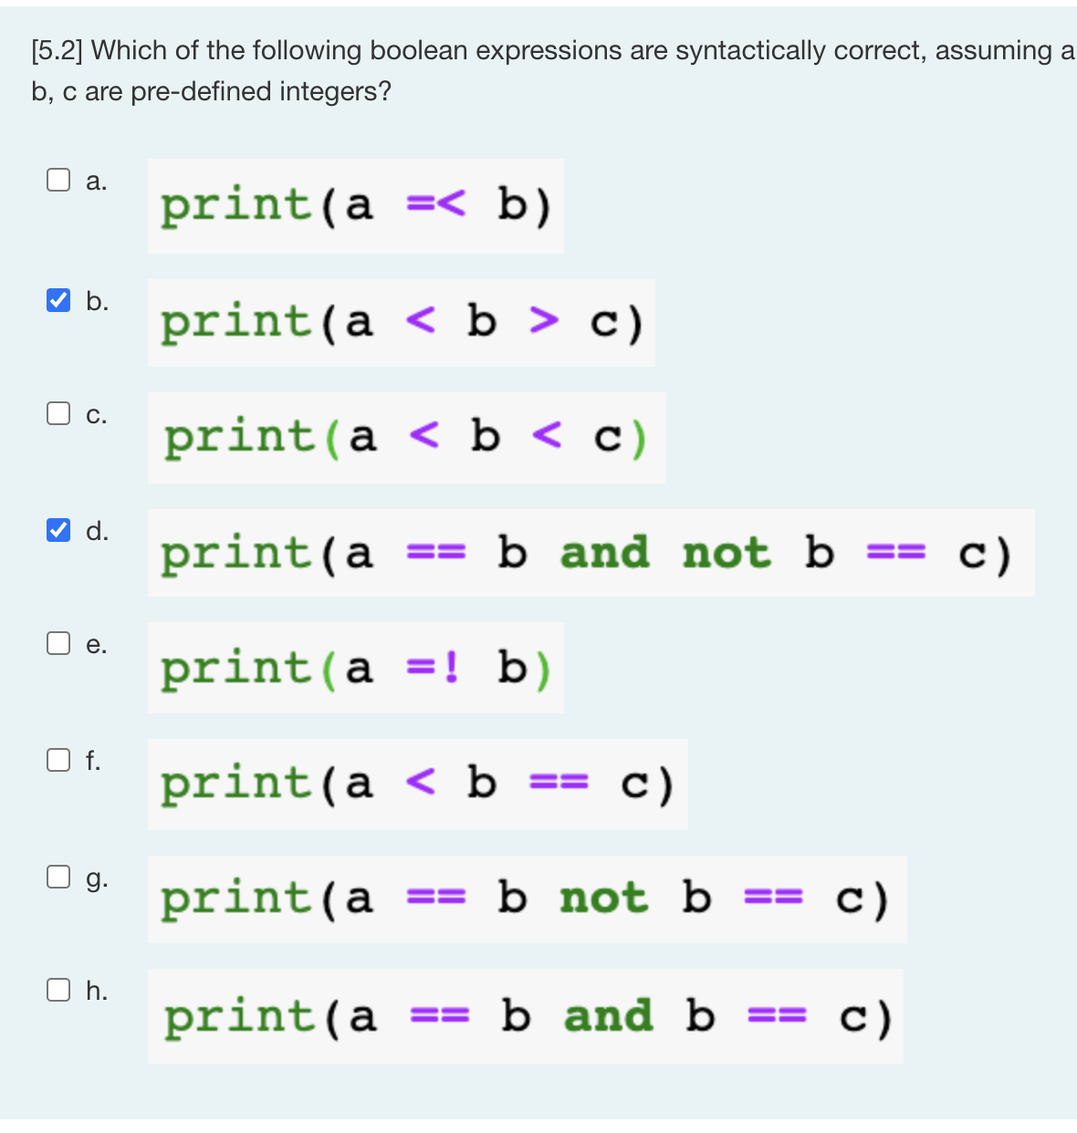Check the checkbox for option h
Screen dimensions: 1077x1133
pos(58,990)
